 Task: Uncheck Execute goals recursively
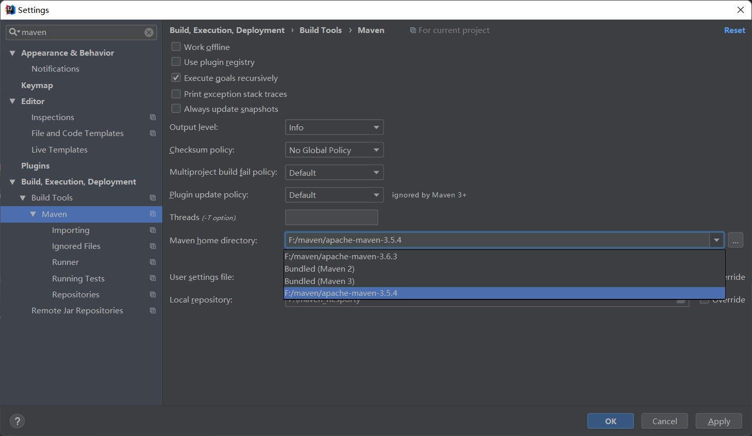point(176,78)
